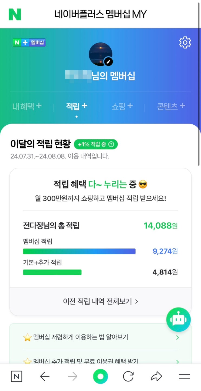Click the question mark in +1% 적립 중 badge

(111, 145)
